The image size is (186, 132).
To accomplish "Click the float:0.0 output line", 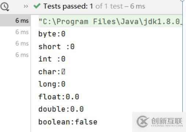I will [59, 97].
